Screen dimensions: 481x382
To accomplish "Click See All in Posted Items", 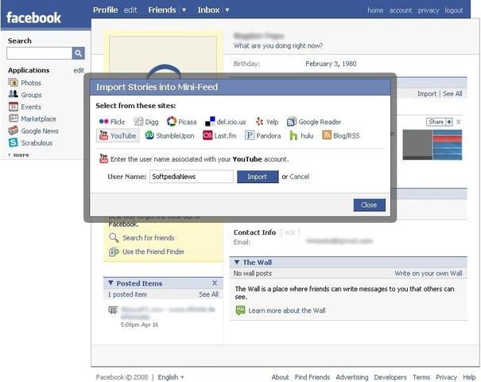I will [x=208, y=294].
